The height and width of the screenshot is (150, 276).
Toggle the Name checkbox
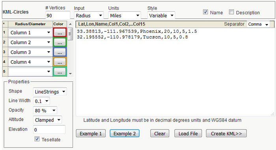click(205, 12)
